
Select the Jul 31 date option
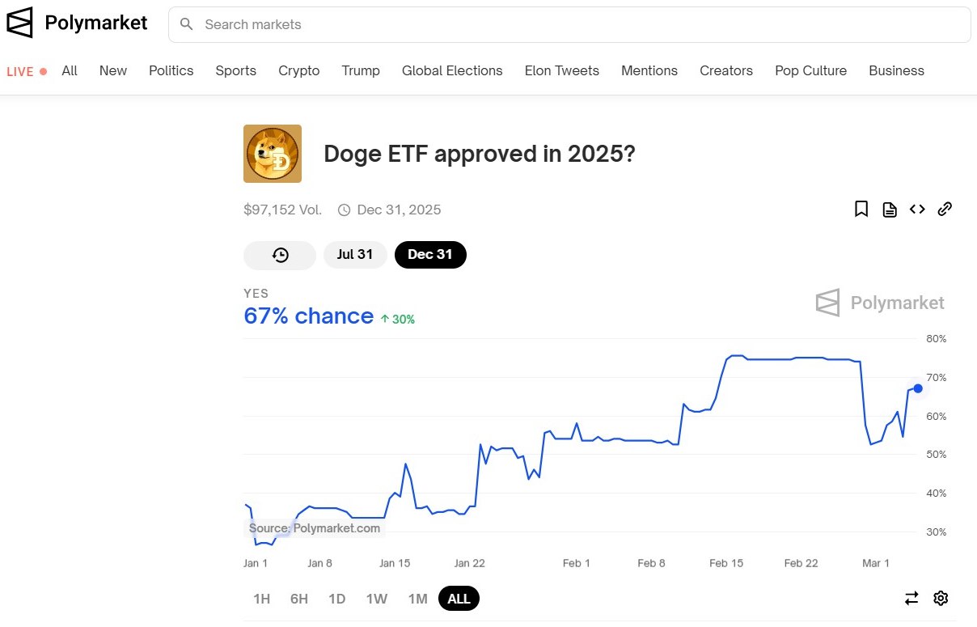click(355, 255)
